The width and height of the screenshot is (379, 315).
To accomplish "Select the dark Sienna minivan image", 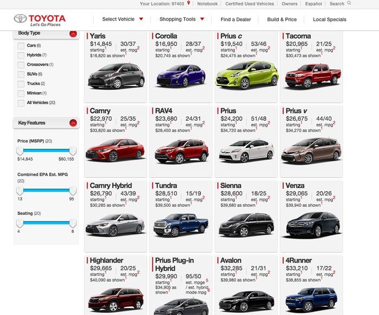I will pyautogui.click(x=246, y=225).
